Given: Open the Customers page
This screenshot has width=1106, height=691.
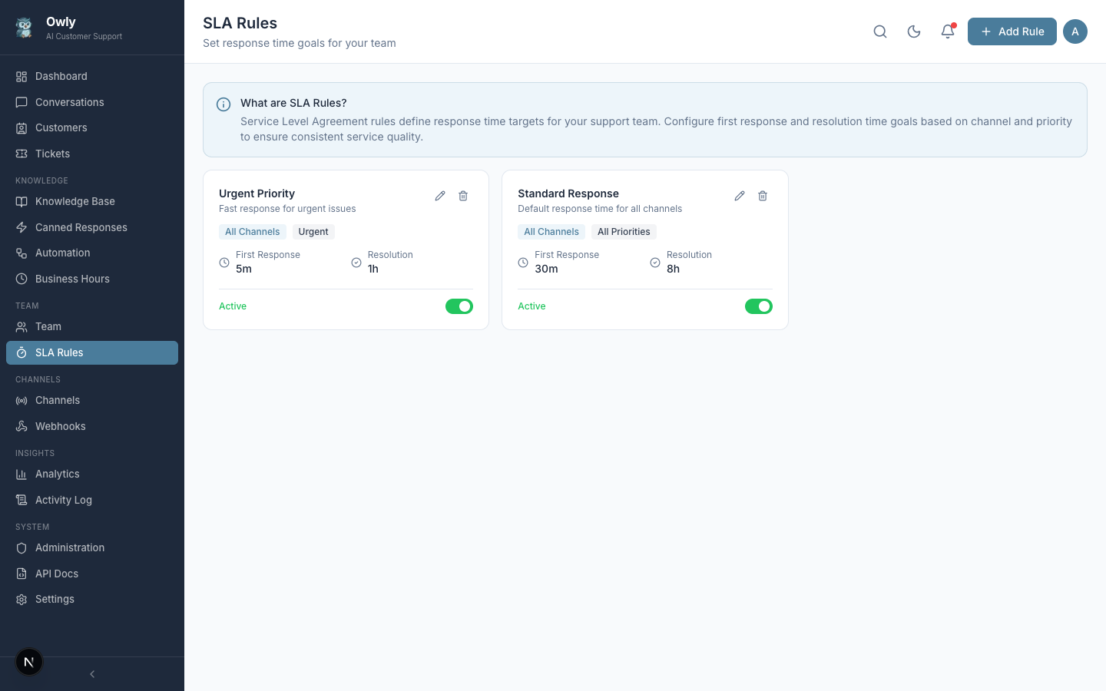Looking at the screenshot, I should click(92, 127).
